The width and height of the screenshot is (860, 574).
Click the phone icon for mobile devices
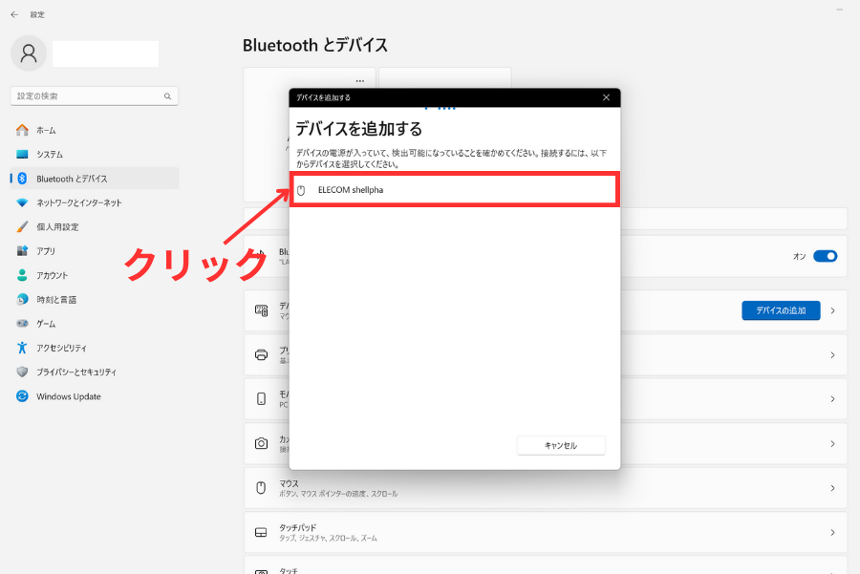coord(261,398)
